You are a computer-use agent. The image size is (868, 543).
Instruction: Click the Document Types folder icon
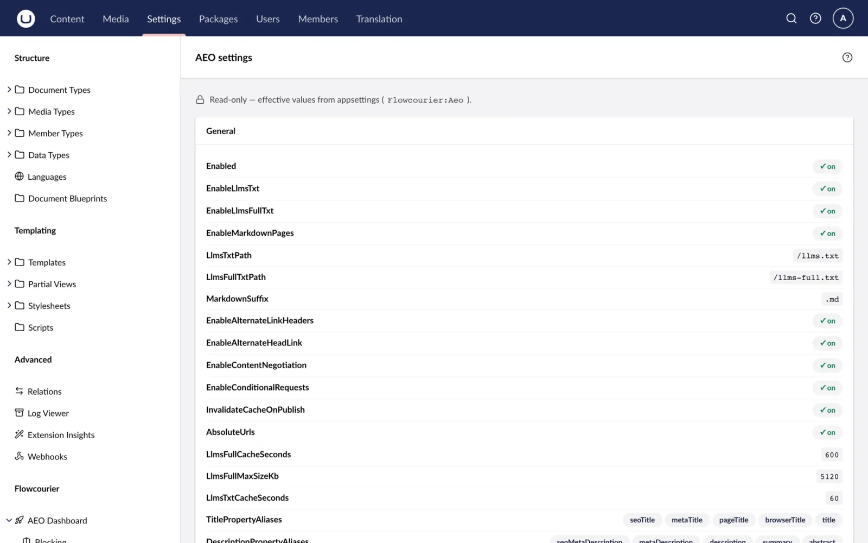(20, 90)
